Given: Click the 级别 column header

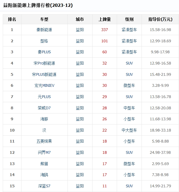Looking at the screenshot, I should (129, 19).
